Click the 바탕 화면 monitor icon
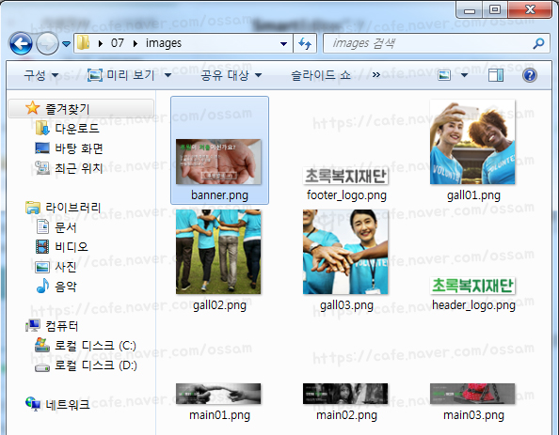Viewport: 559px width, 435px height. coord(42,148)
